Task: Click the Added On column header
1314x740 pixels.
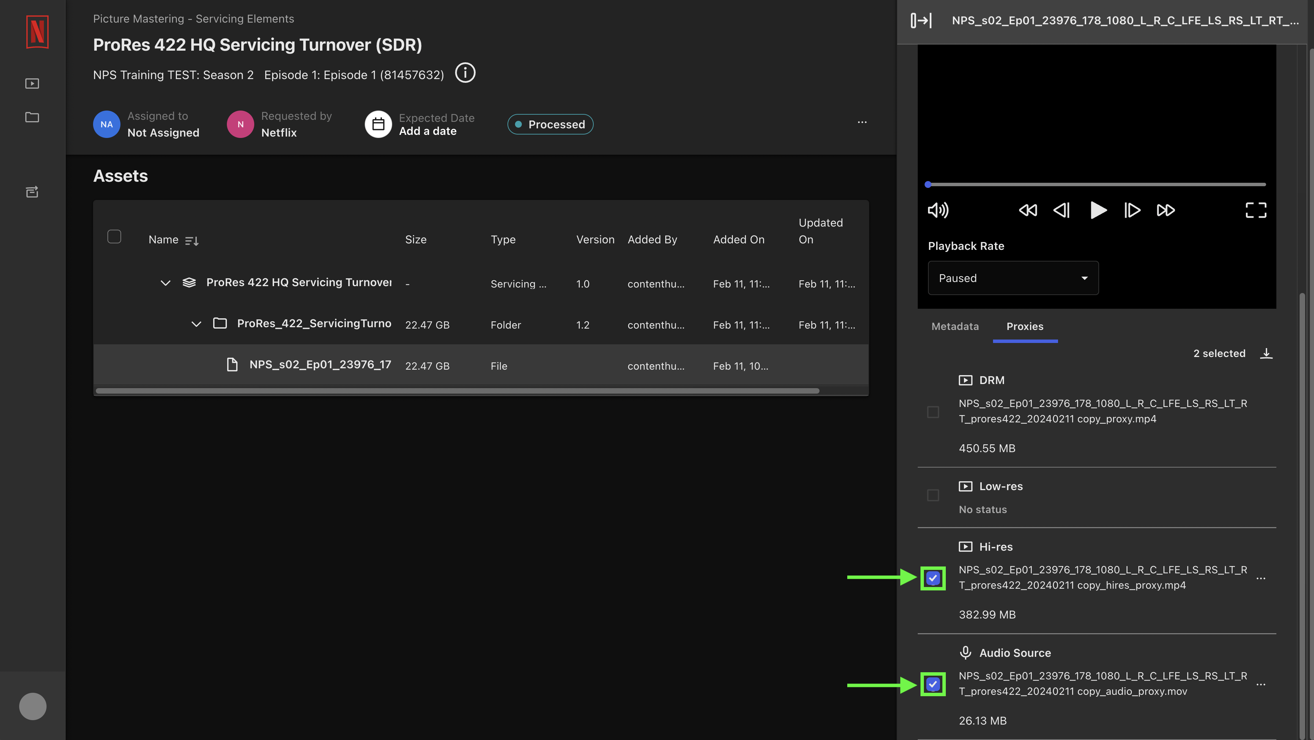Action: 739,239
